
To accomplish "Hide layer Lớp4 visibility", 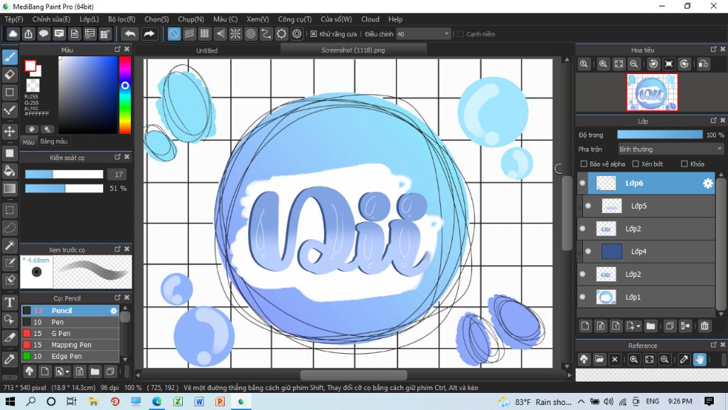I will click(x=588, y=251).
